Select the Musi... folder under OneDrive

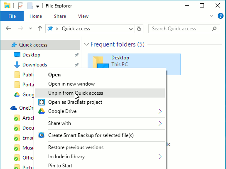(x=24, y=148)
